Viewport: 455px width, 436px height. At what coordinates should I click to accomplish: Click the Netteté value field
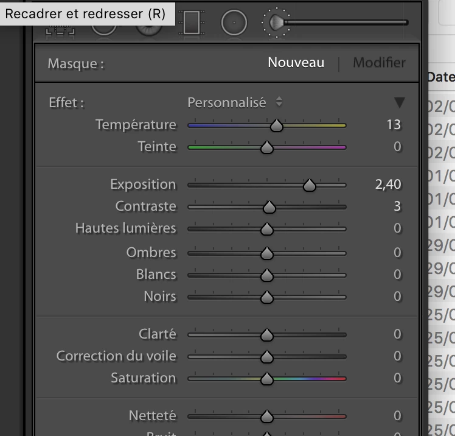pyautogui.click(x=398, y=416)
